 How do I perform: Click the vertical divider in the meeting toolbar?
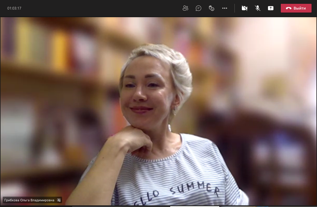pos(234,8)
